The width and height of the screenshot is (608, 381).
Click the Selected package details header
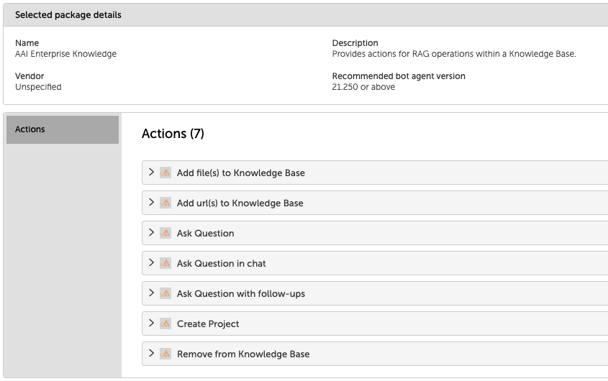pyautogui.click(x=68, y=15)
